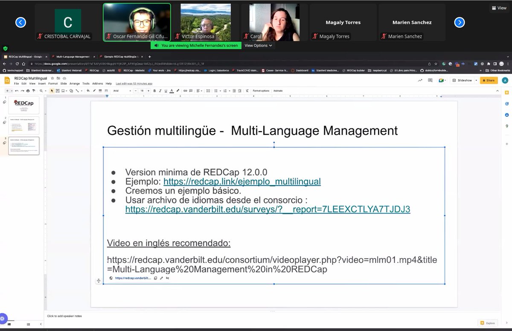The image size is (512, 331).
Task: Click the Print icon in Slides toolbar
Action: (x=28, y=91)
